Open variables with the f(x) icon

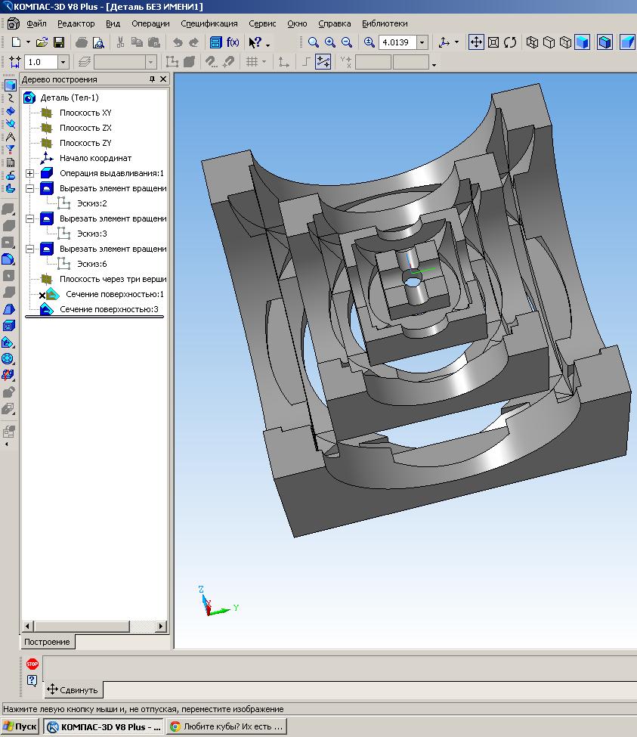233,42
